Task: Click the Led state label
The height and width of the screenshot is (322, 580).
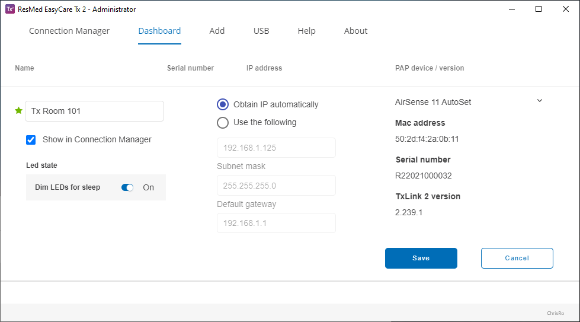Action: (41, 165)
